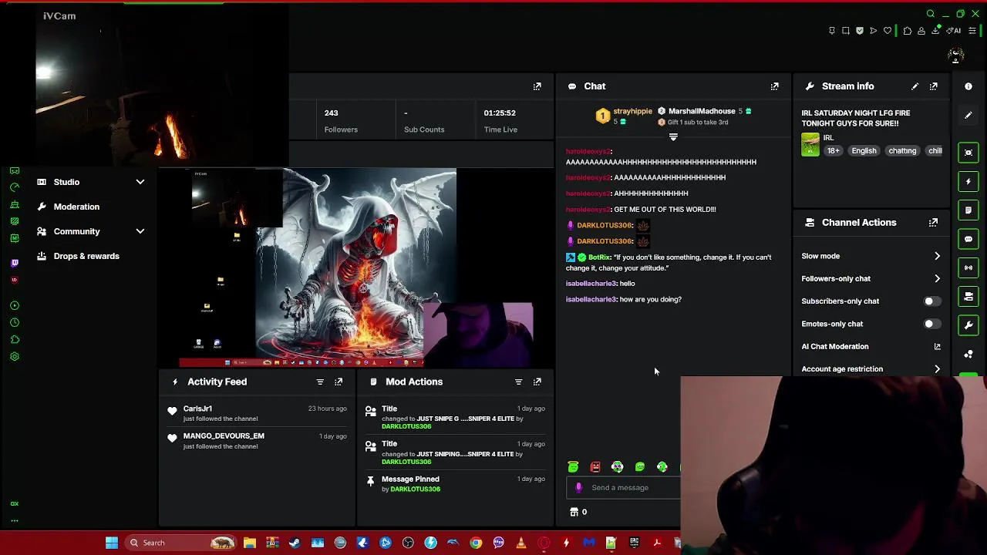This screenshot has height=555, width=987.
Task: Open Slow mode options arrow
Action: point(937,257)
